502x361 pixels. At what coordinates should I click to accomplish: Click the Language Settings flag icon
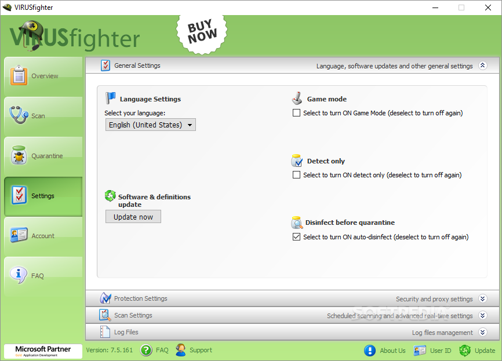tap(111, 98)
